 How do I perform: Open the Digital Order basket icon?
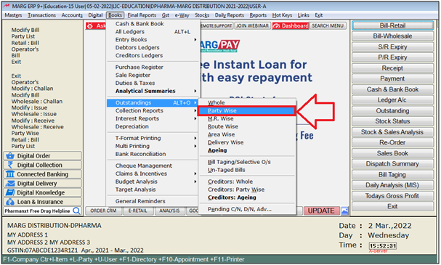pyautogui.click(x=10, y=155)
